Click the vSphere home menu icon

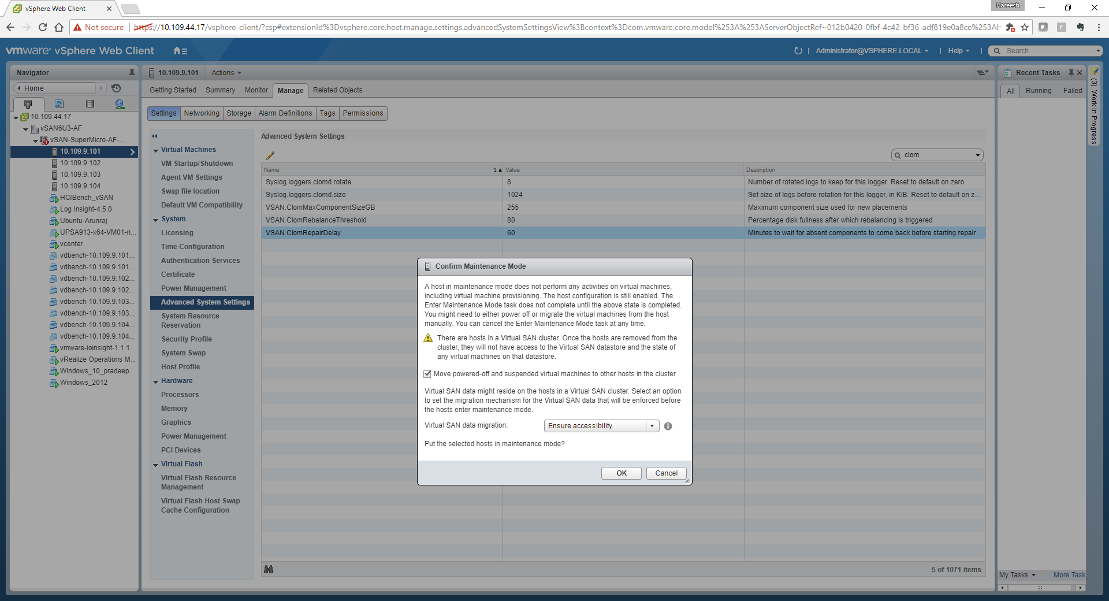[x=180, y=51]
